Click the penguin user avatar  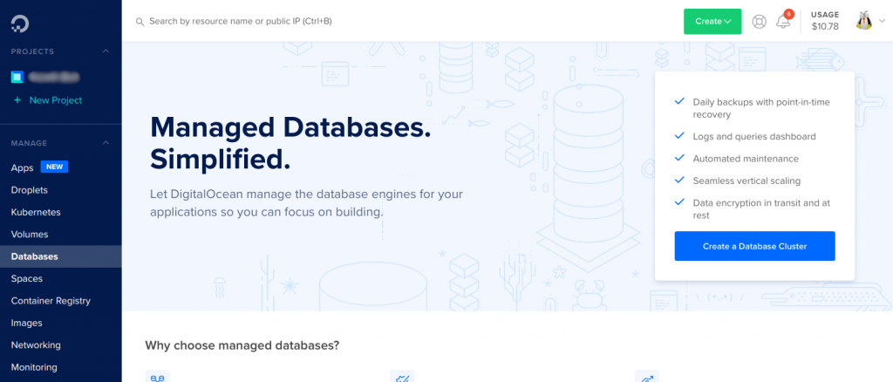[x=864, y=21]
